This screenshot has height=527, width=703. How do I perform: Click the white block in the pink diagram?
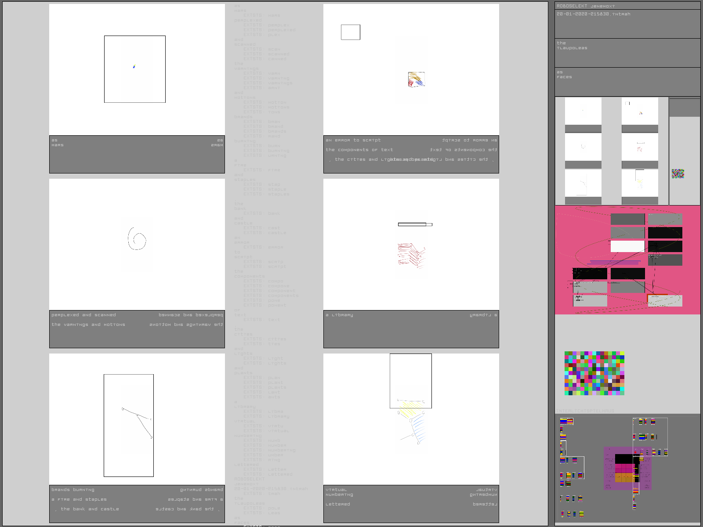click(627, 246)
